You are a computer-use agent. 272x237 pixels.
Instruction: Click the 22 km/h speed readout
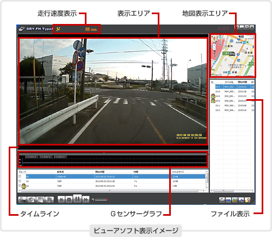(x=91, y=29)
